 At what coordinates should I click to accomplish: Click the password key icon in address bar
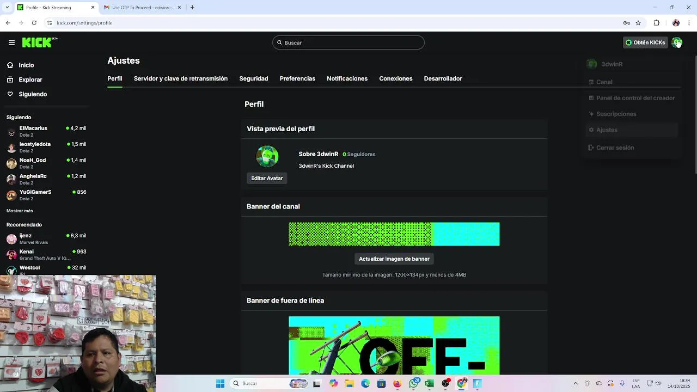(627, 23)
